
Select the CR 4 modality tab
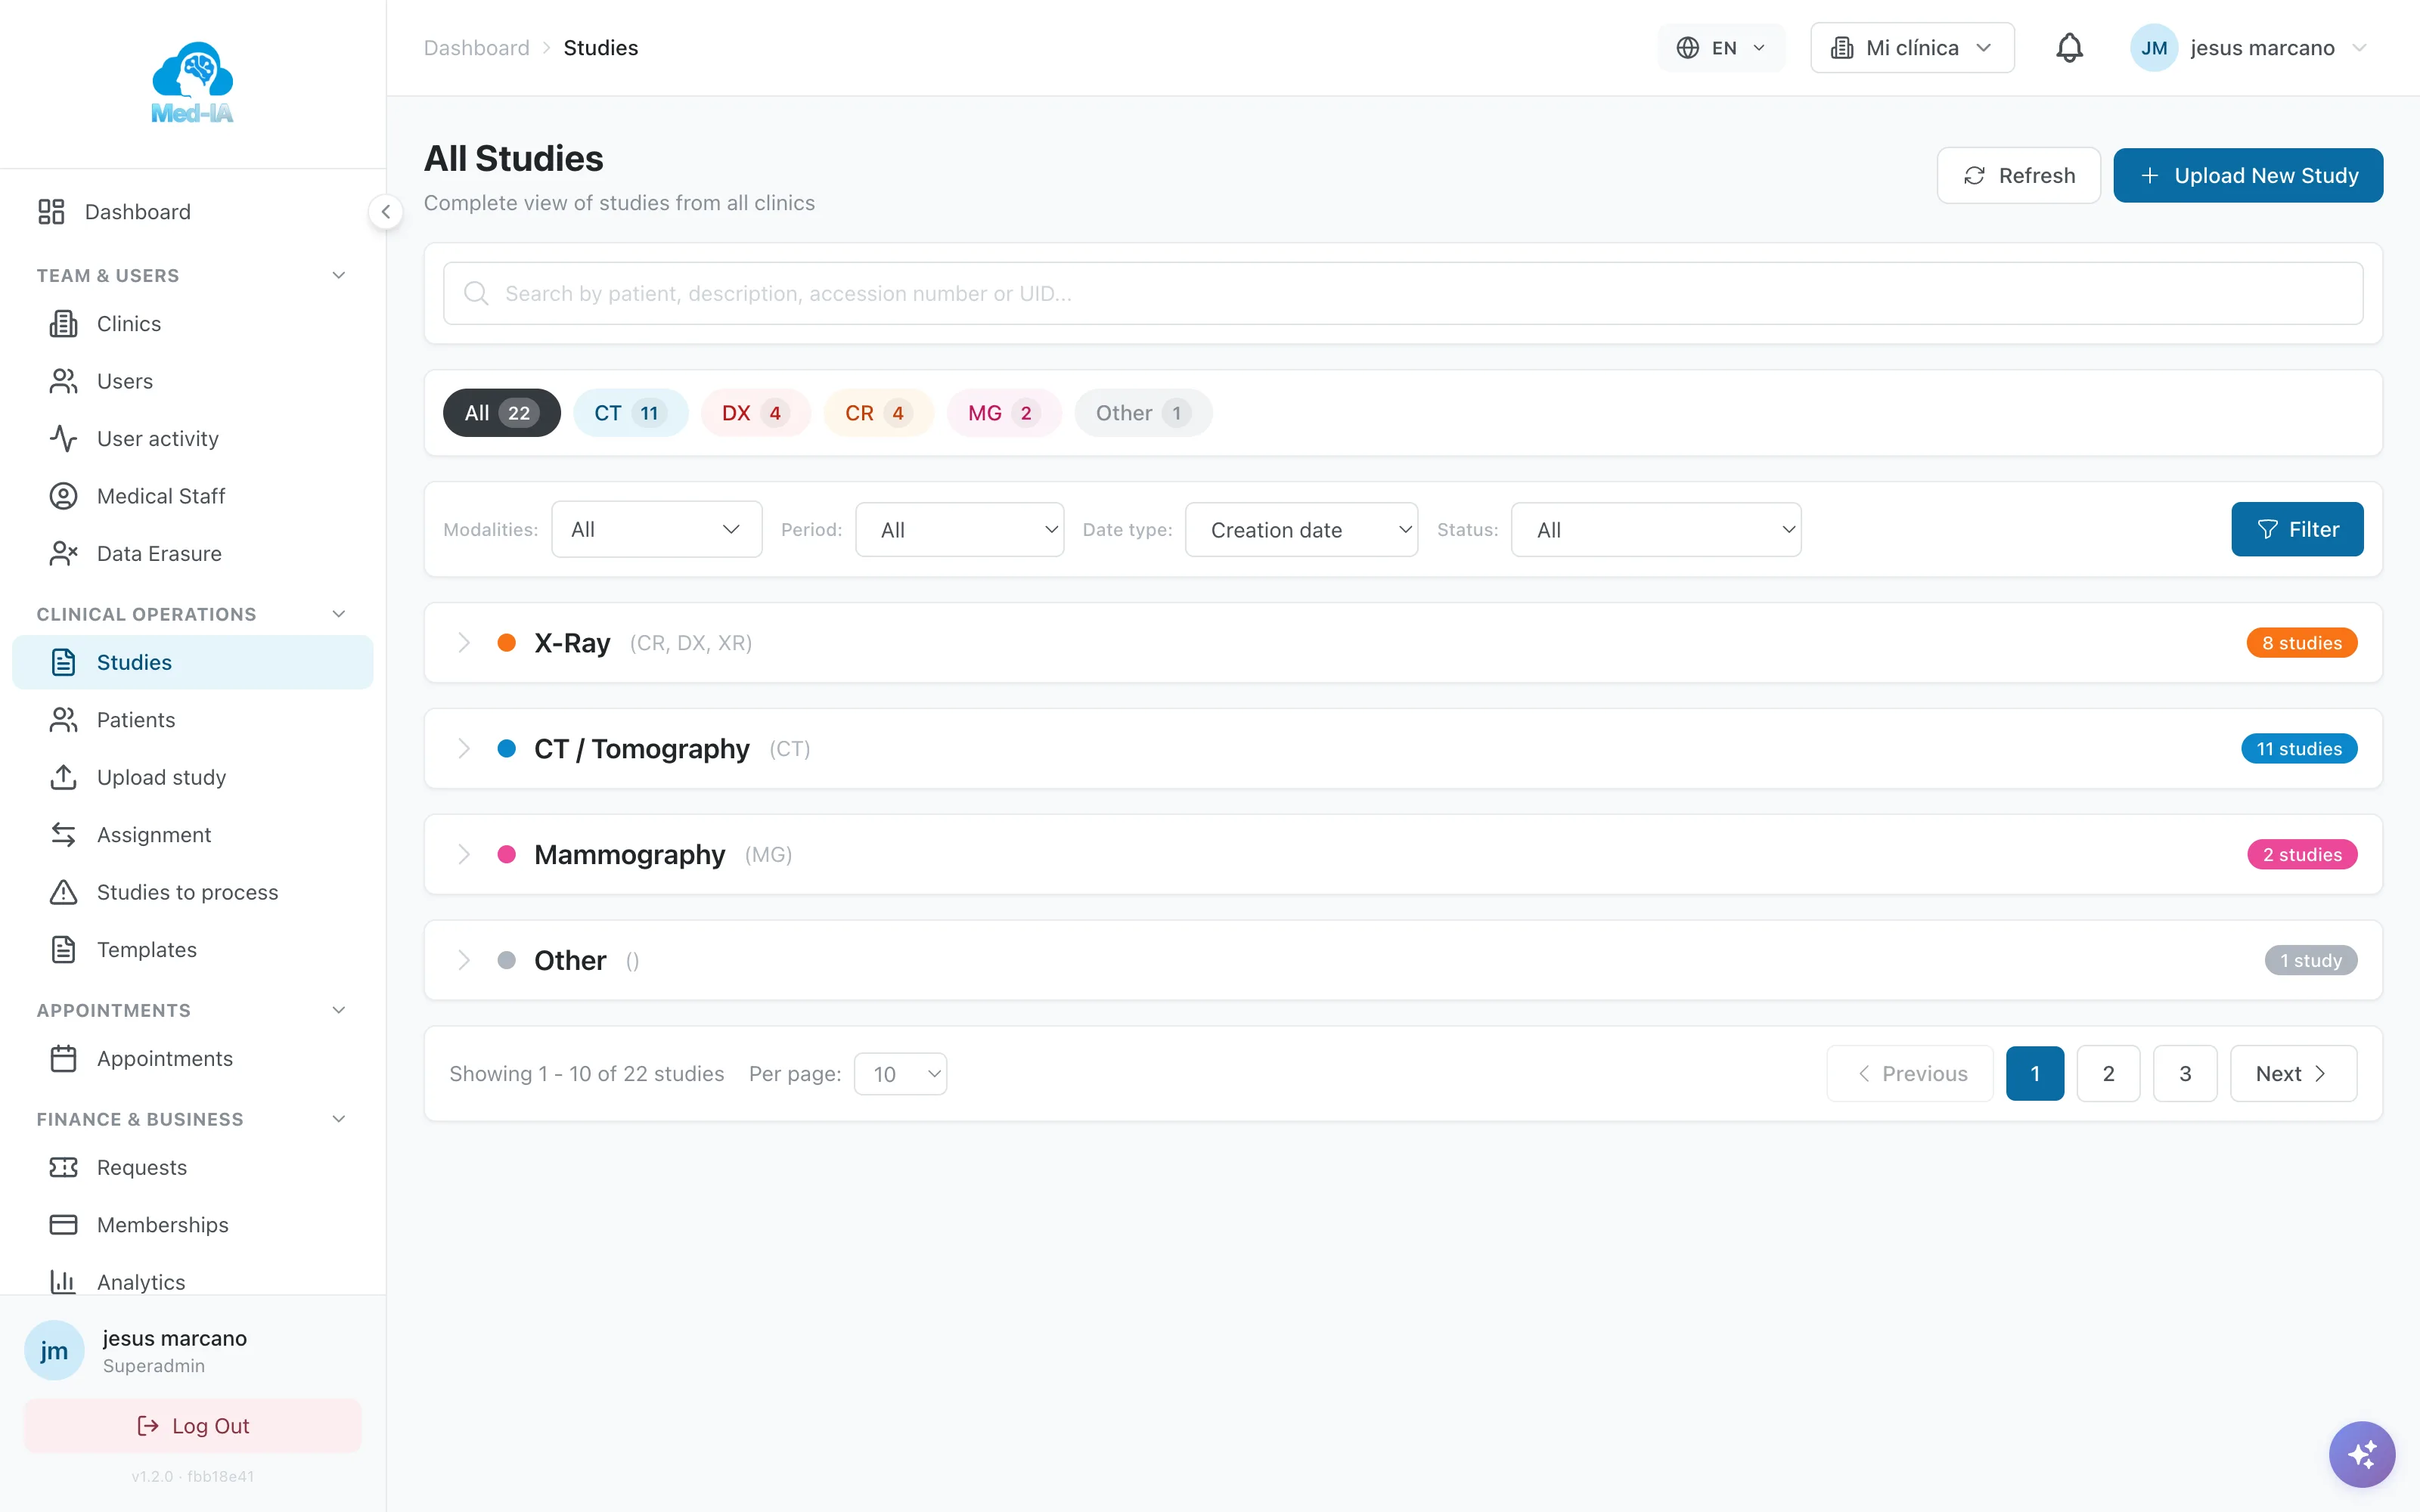[878, 413]
